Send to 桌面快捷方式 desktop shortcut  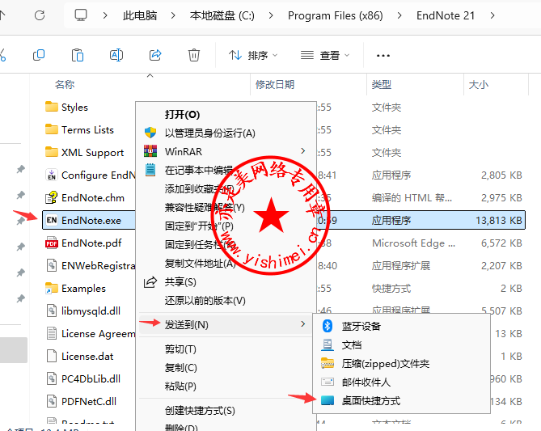coord(371,400)
